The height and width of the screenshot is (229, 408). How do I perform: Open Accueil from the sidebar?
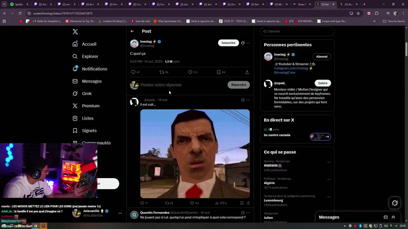[x=84, y=44]
